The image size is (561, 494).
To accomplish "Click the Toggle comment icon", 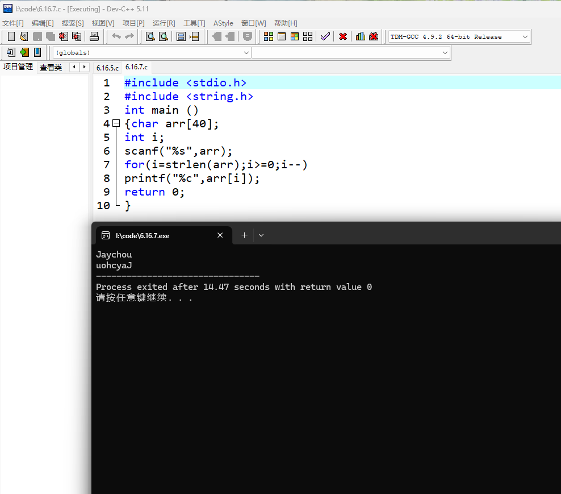I will (x=247, y=36).
